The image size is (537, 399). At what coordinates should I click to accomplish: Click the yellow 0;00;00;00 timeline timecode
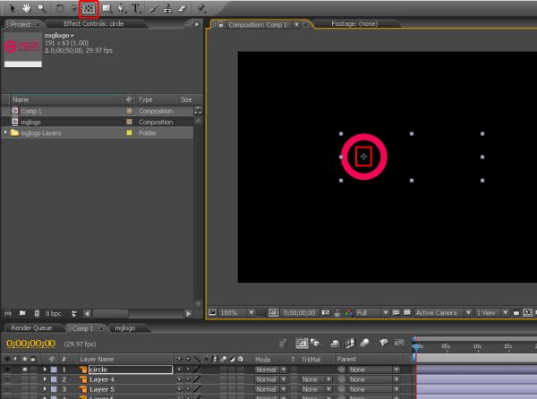pos(30,344)
